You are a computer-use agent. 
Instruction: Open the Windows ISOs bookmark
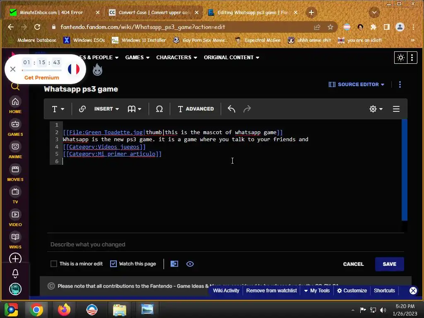(x=84, y=40)
